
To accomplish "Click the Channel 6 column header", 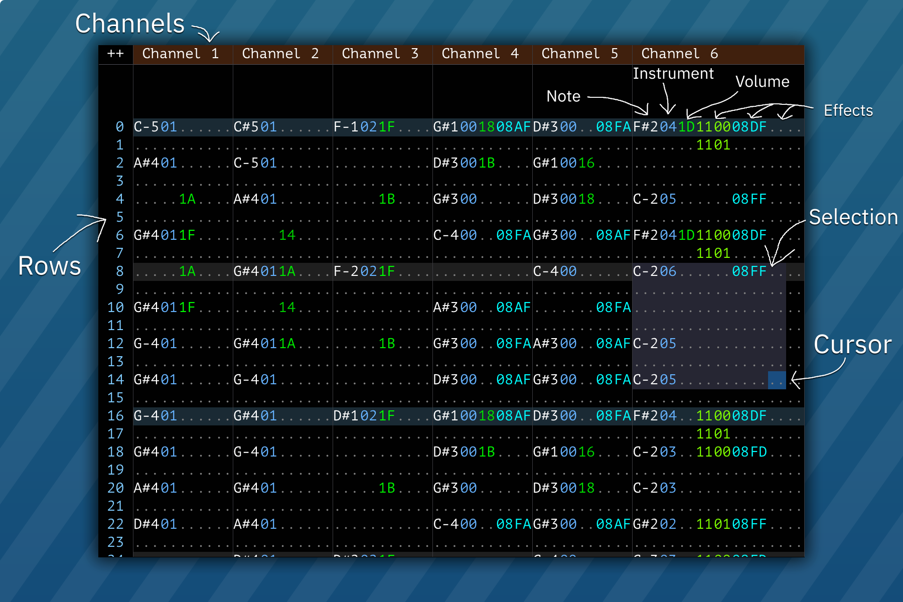I will (x=680, y=54).
